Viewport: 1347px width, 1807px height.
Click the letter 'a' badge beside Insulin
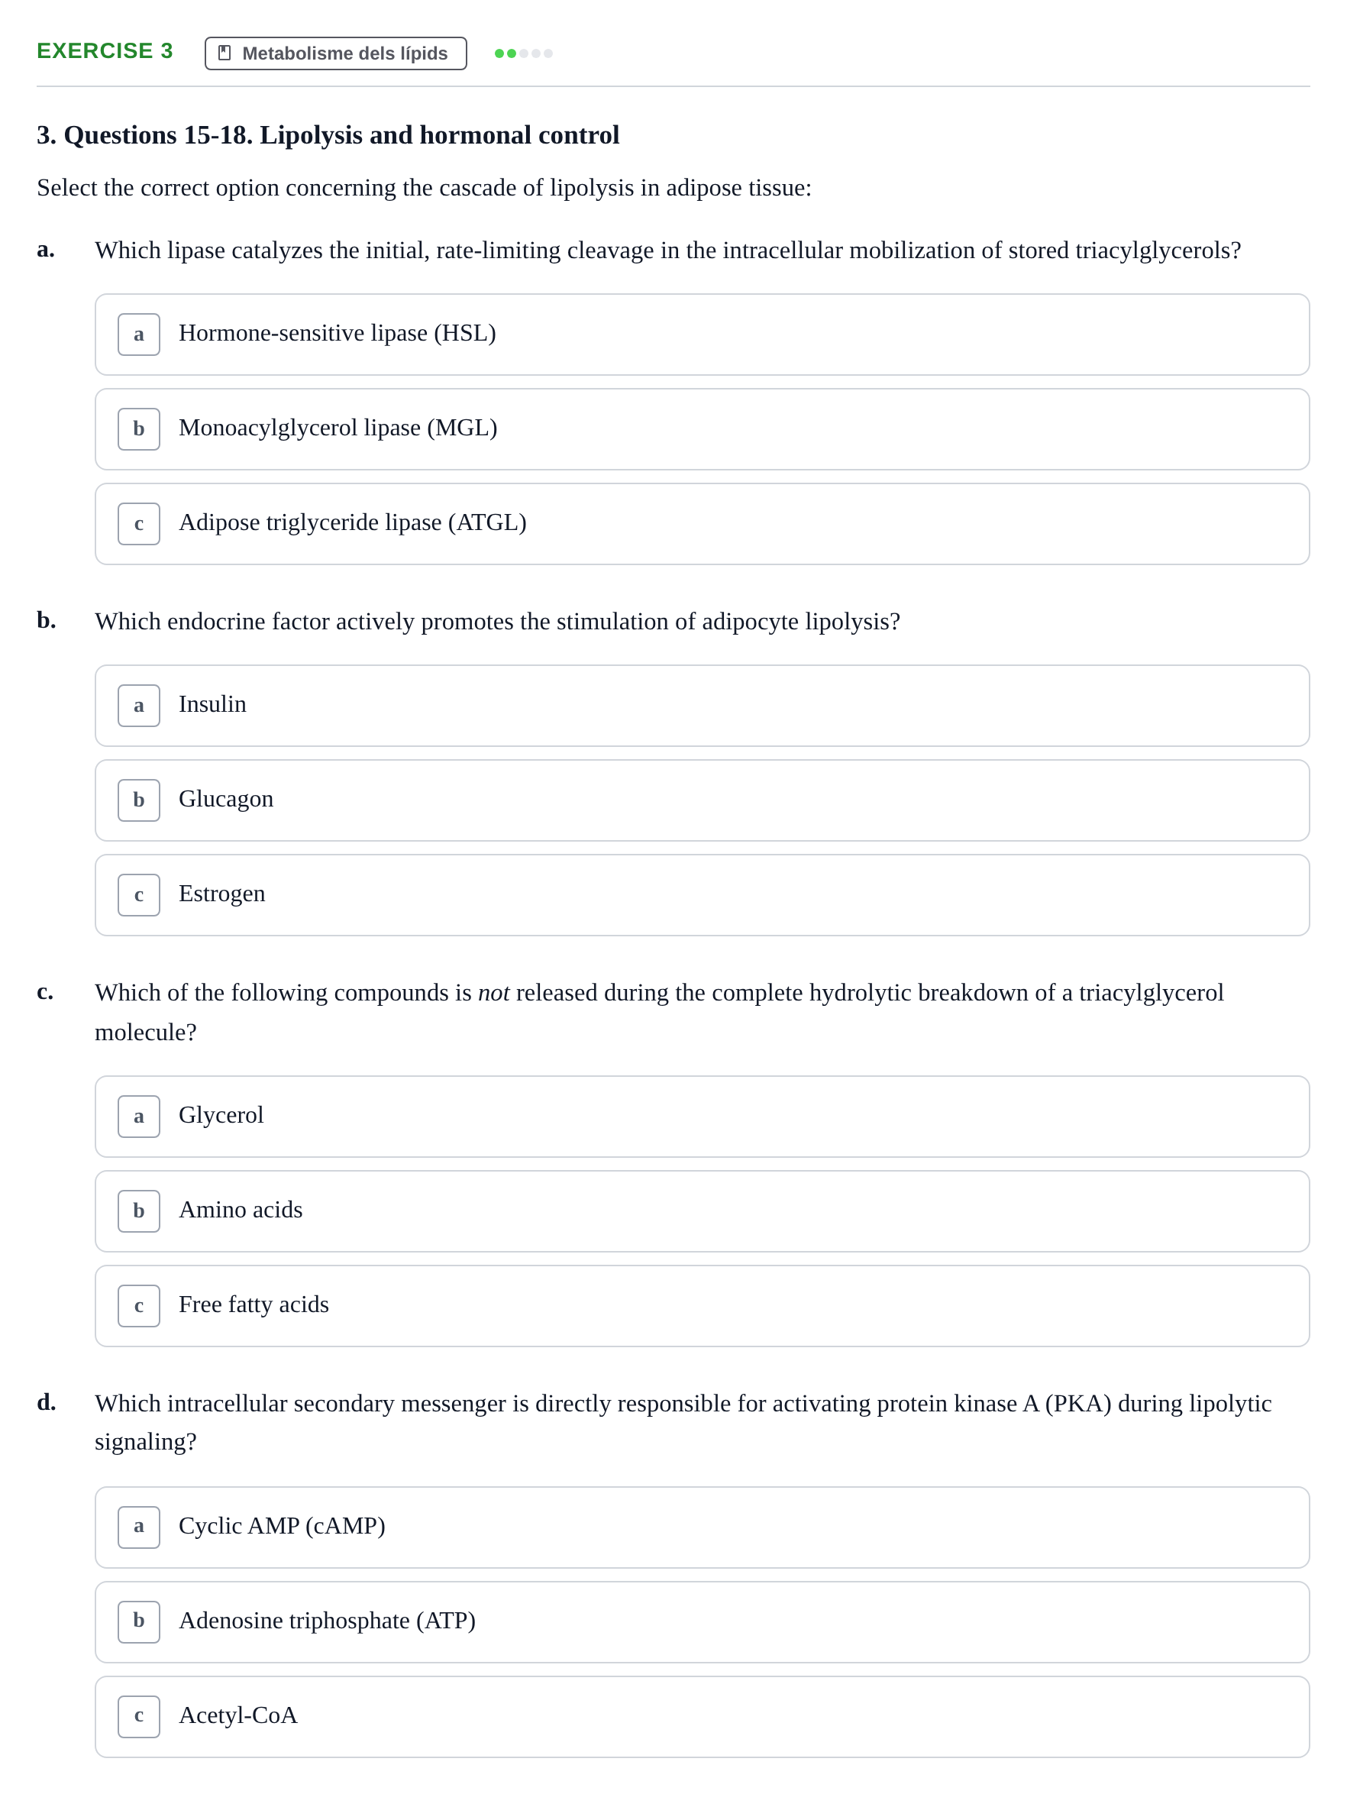(x=139, y=706)
